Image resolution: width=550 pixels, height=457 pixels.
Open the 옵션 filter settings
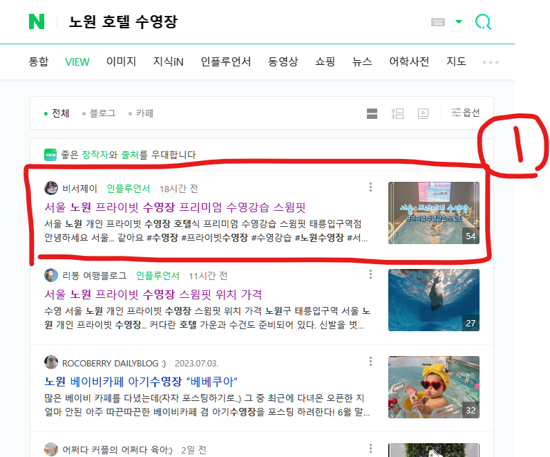pyautogui.click(x=466, y=113)
